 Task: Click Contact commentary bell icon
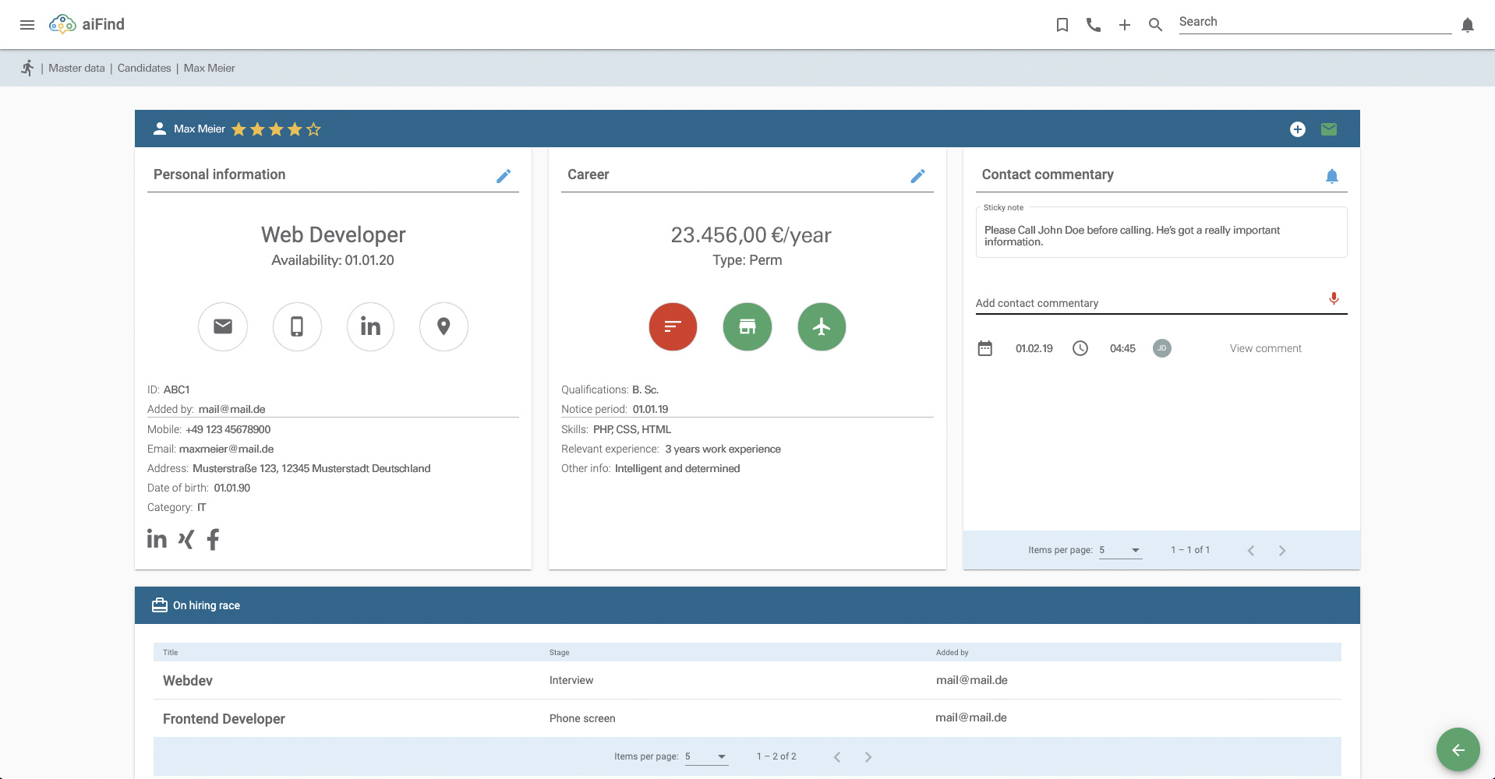[1332, 176]
